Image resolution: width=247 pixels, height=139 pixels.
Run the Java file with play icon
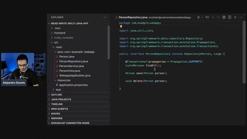pos(199,17)
